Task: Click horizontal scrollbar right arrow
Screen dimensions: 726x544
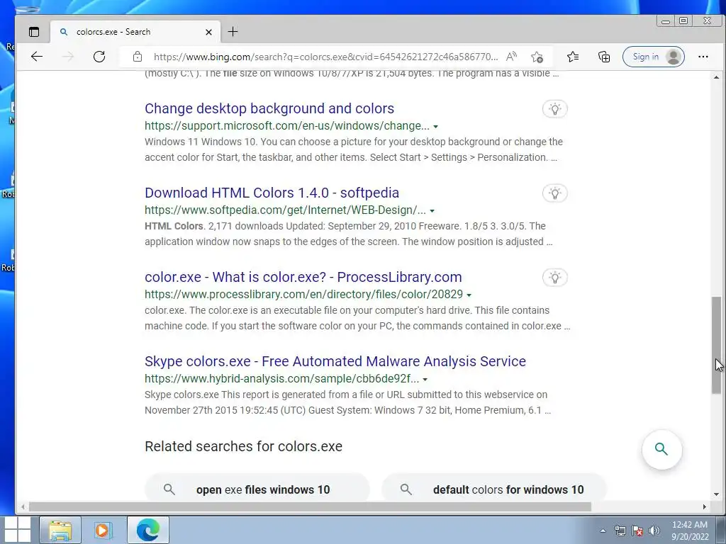Action: pyautogui.click(x=704, y=507)
